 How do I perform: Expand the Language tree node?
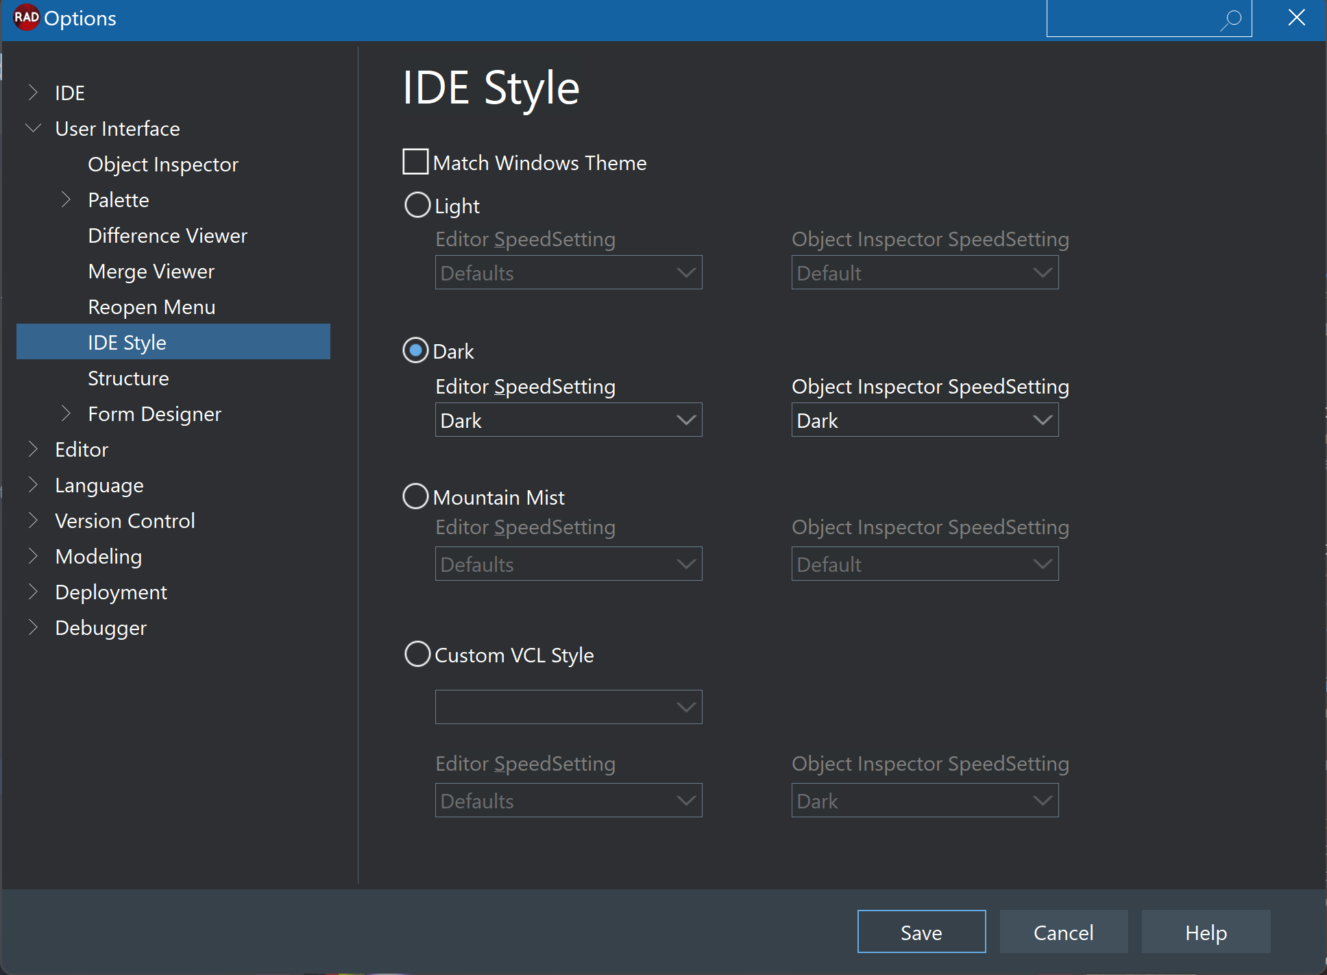[32, 485]
